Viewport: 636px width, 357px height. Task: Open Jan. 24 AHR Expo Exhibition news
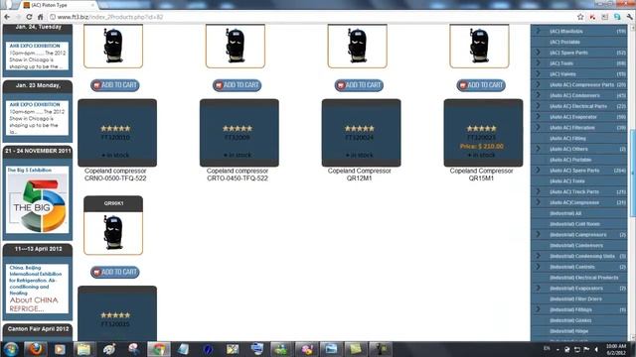pyautogui.click(x=38, y=57)
